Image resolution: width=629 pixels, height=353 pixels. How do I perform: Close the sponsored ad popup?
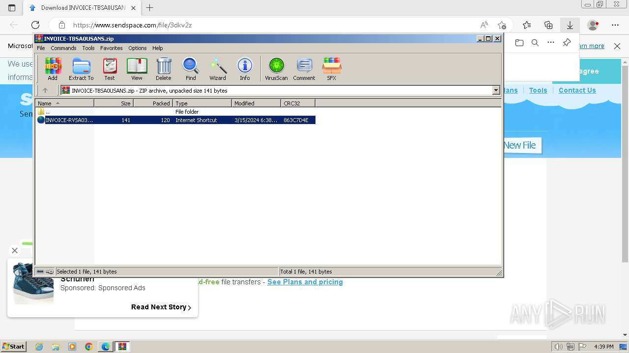(15, 251)
